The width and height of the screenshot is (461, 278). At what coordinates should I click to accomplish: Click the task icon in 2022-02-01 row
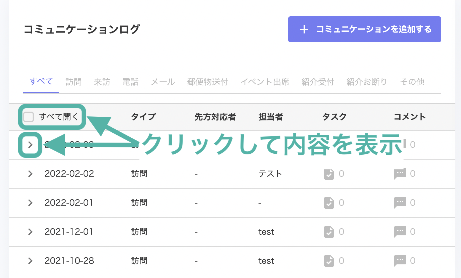click(x=329, y=203)
